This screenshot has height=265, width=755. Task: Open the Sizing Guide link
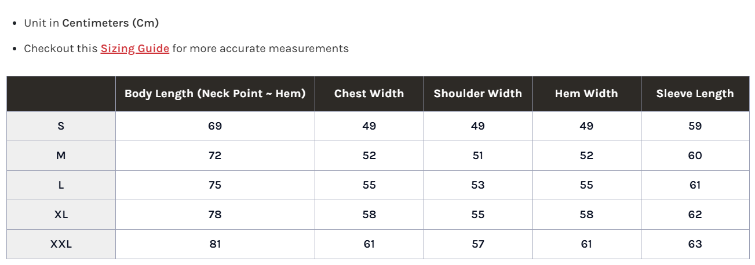pyautogui.click(x=134, y=49)
